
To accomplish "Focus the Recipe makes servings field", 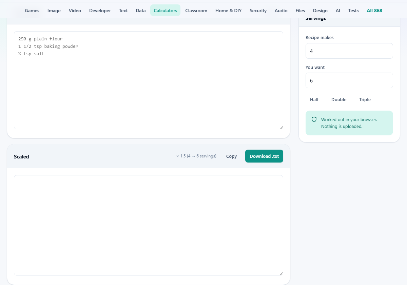I will 349,51.
